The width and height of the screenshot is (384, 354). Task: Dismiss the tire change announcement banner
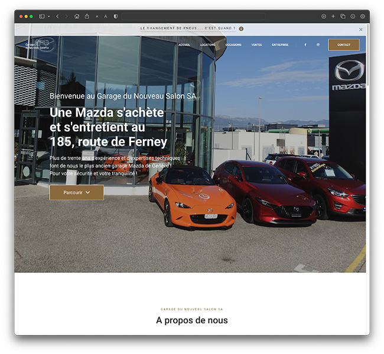tap(361, 30)
